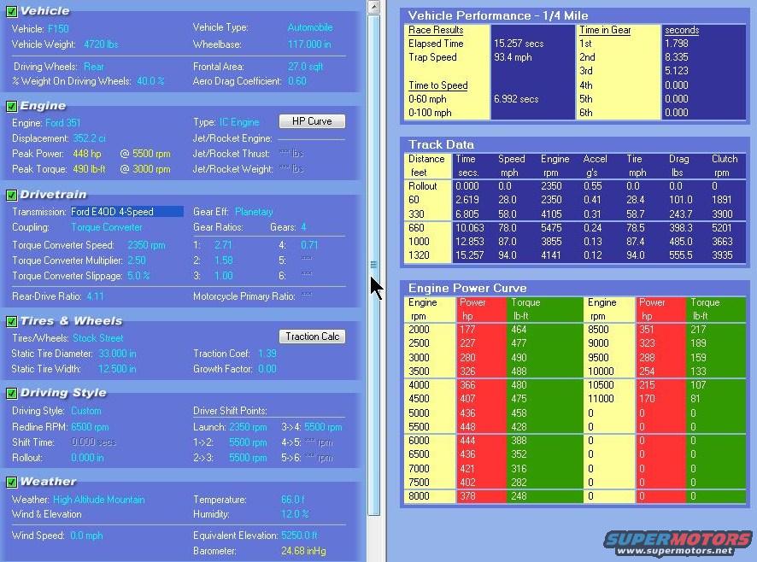Open the Traction Calc button
Screen dimensions: 757x562
coord(312,337)
